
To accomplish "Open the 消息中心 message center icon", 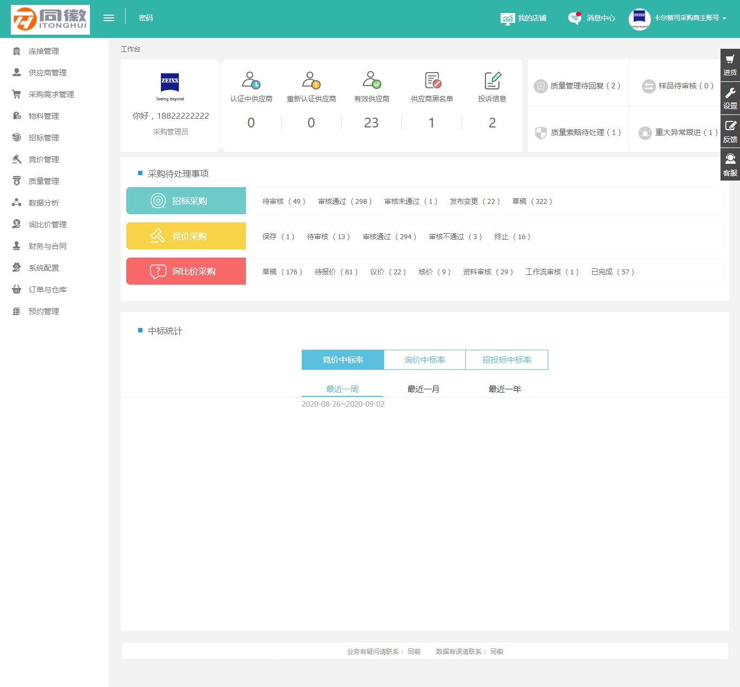I will tap(575, 18).
